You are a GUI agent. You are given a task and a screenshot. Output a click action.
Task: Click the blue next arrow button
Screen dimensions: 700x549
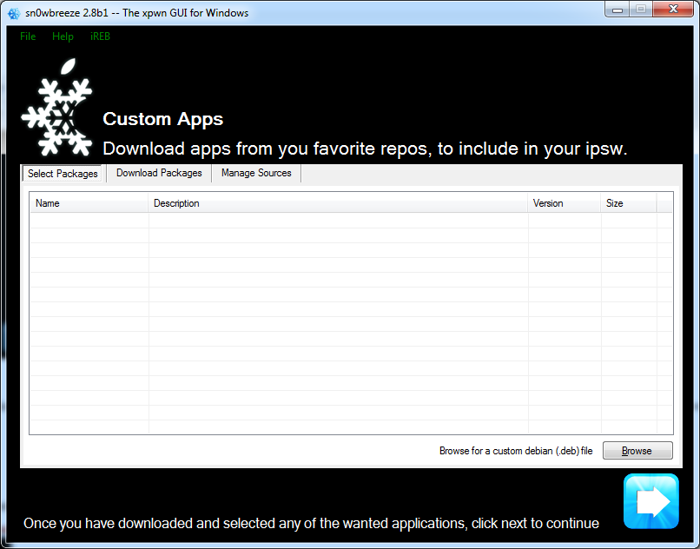pos(650,500)
